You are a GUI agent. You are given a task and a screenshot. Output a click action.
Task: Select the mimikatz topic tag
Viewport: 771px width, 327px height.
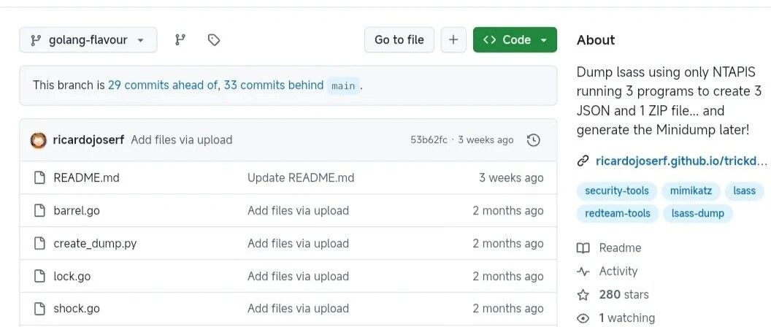(691, 191)
